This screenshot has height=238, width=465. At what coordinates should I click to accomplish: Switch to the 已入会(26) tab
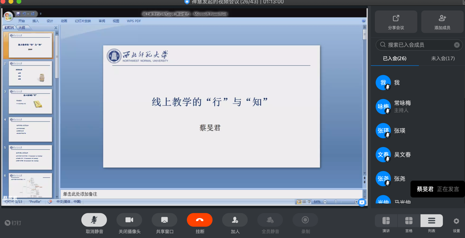tap(395, 58)
